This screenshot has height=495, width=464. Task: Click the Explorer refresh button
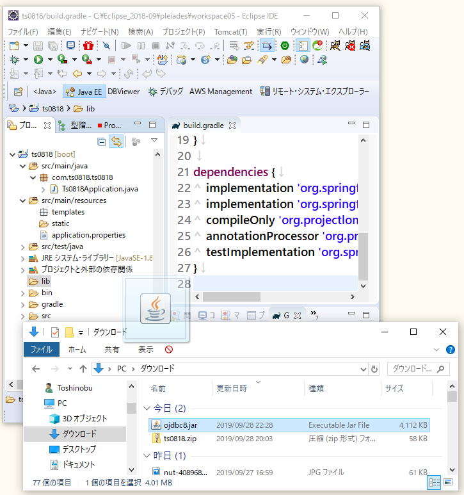tap(374, 369)
